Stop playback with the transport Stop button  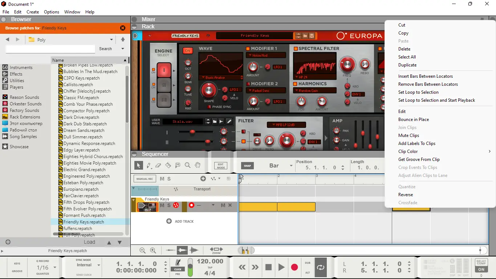[268, 267]
